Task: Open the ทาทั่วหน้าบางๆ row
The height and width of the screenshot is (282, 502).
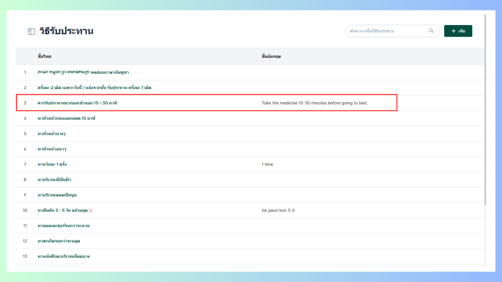Action: coord(250,134)
